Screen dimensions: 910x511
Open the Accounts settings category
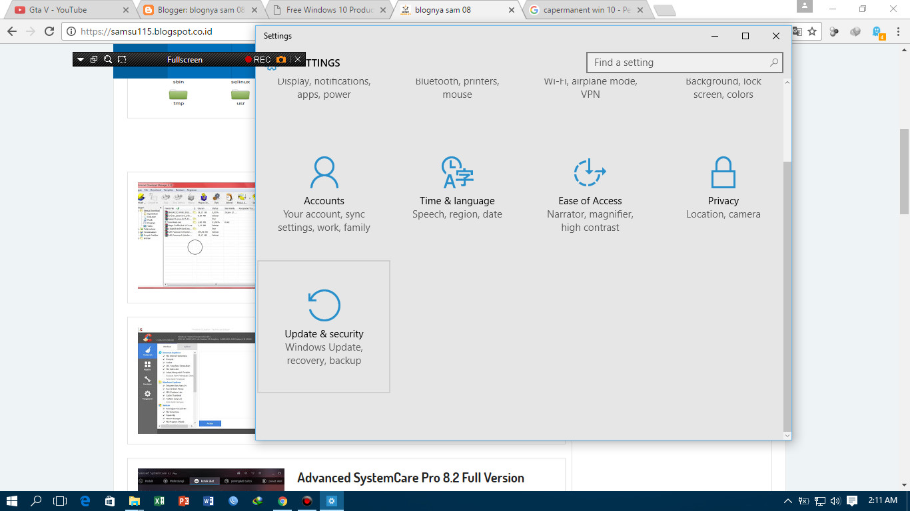[324, 193]
